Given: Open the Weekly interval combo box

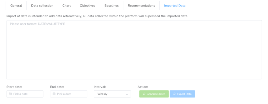Looking at the screenshot, I should pos(112,94).
